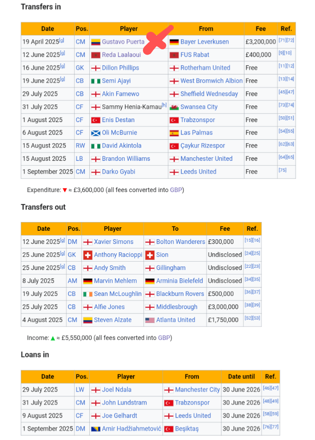Click the Morocco flag beside FUS Rabat

click(174, 55)
